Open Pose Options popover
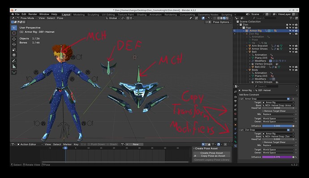The height and width of the screenshot is (178, 309). (222, 22)
